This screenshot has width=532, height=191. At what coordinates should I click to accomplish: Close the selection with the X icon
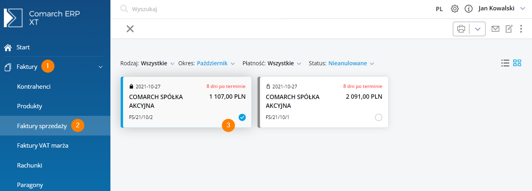[130, 29]
